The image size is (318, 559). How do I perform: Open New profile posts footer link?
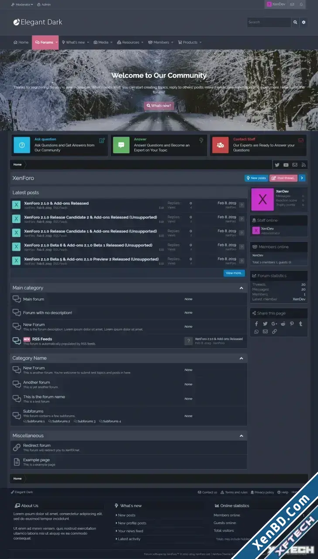(132, 523)
